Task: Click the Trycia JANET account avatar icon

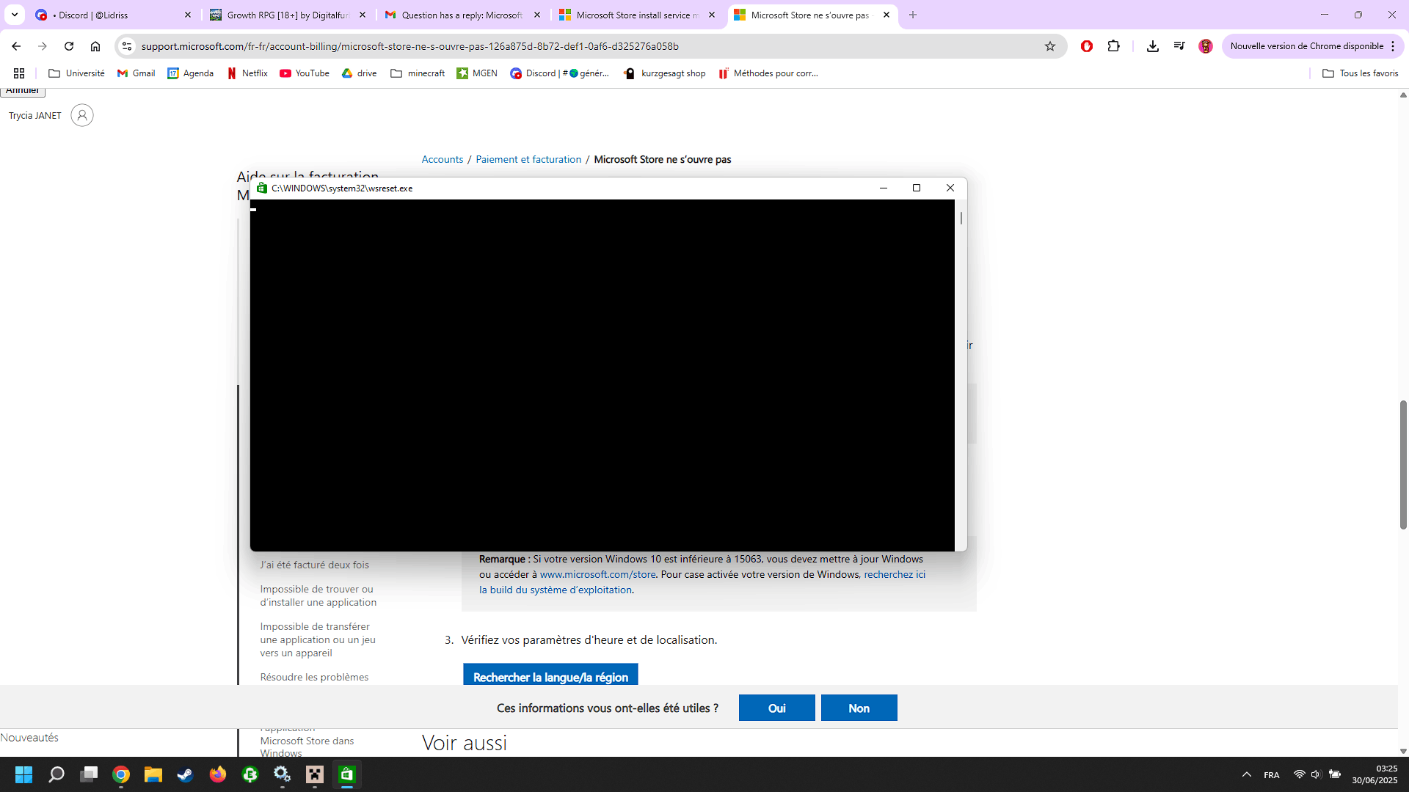Action: 82,115
